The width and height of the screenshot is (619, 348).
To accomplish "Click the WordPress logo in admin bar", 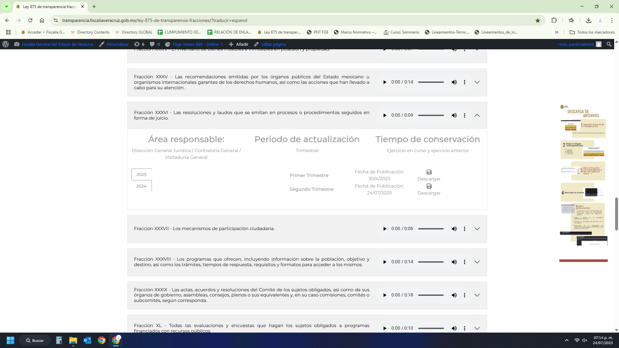I will (5, 44).
